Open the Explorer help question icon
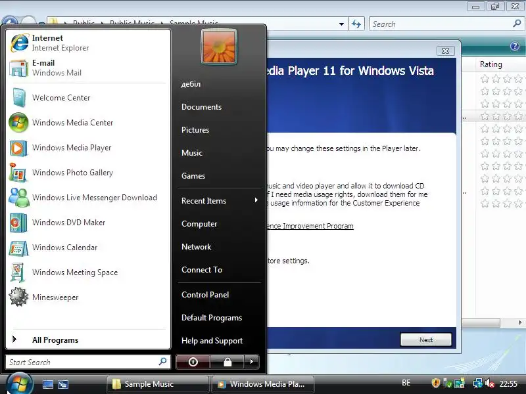Viewport: 526px width, 394px height. tap(515, 46)
